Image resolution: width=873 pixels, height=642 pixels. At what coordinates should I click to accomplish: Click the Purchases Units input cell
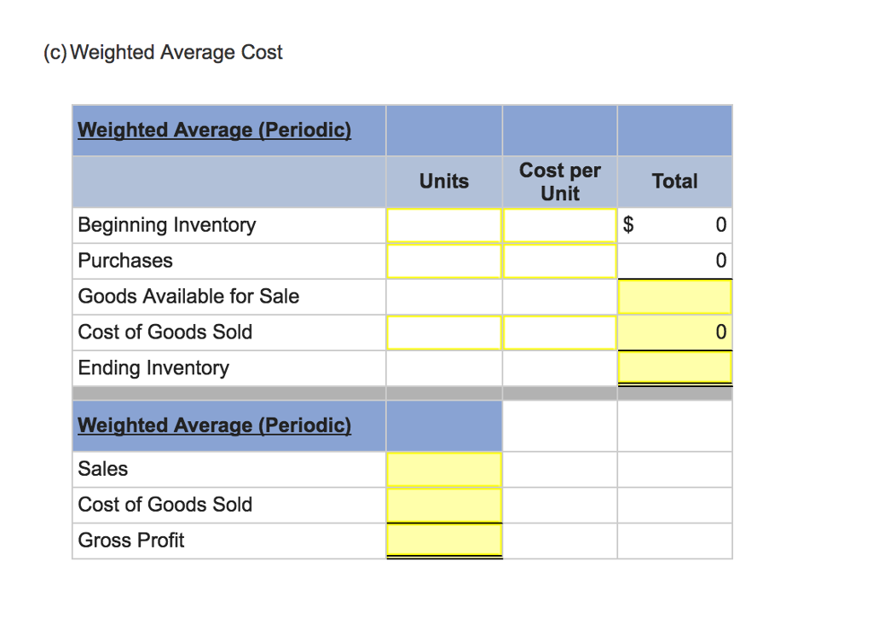443,260
